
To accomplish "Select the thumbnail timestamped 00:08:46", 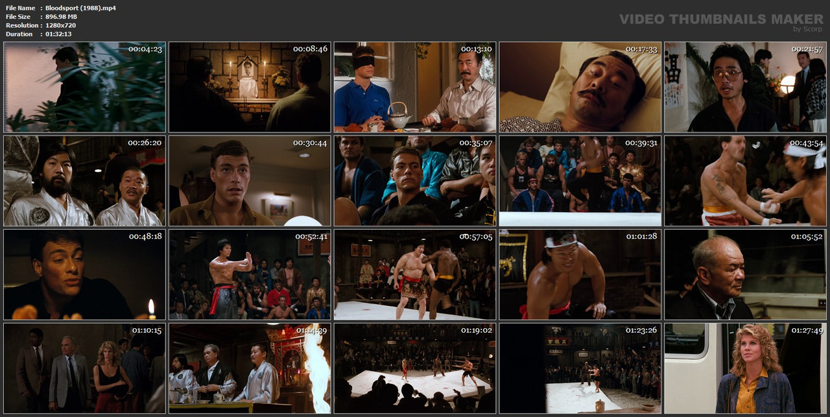I will [x=250, y=87].
